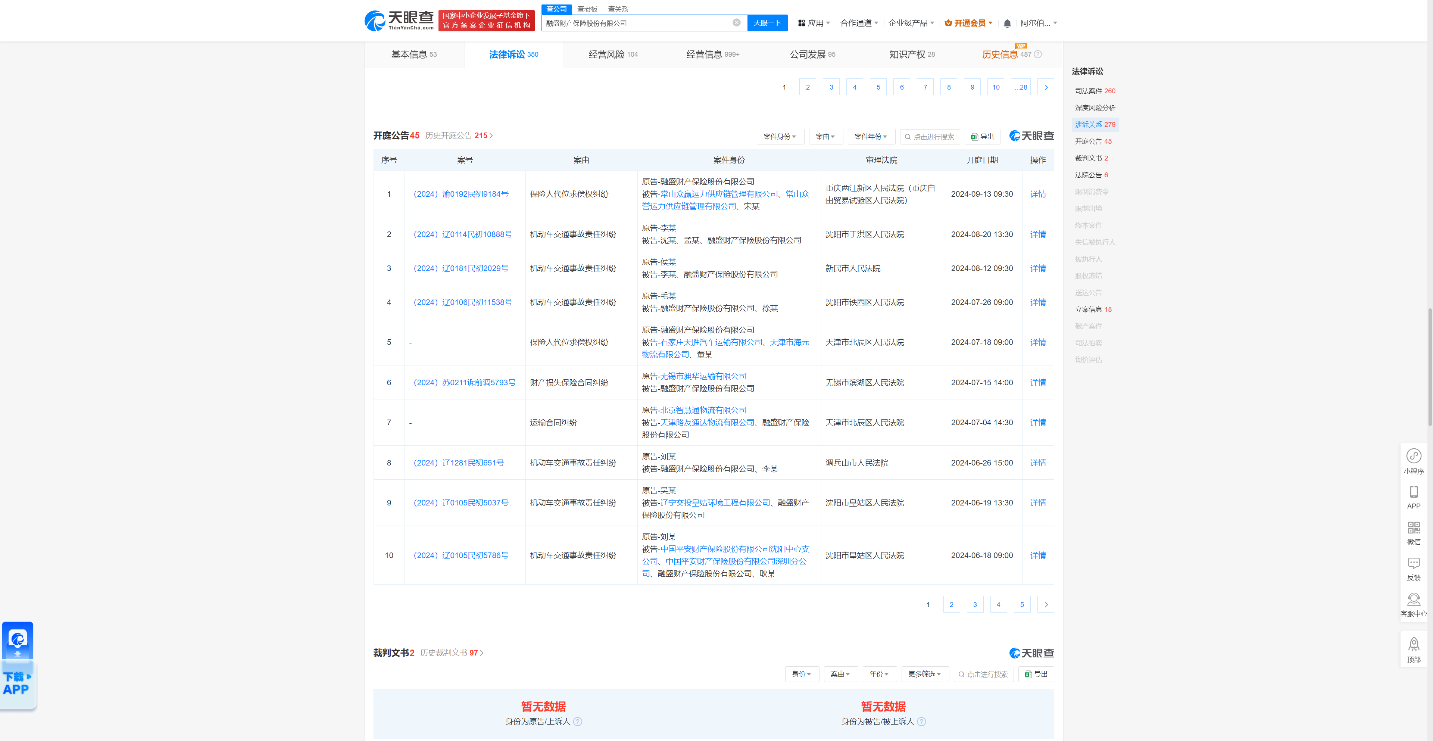Open case (2024)渝0192民初9184号

coord(461,194)
